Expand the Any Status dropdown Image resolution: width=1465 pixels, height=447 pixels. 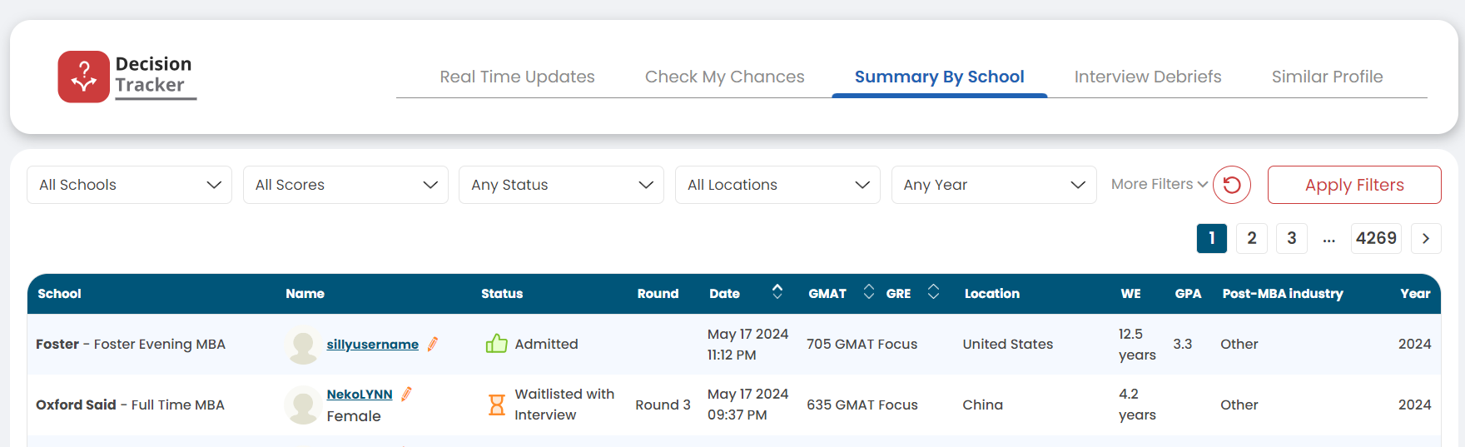coord(561,185)
